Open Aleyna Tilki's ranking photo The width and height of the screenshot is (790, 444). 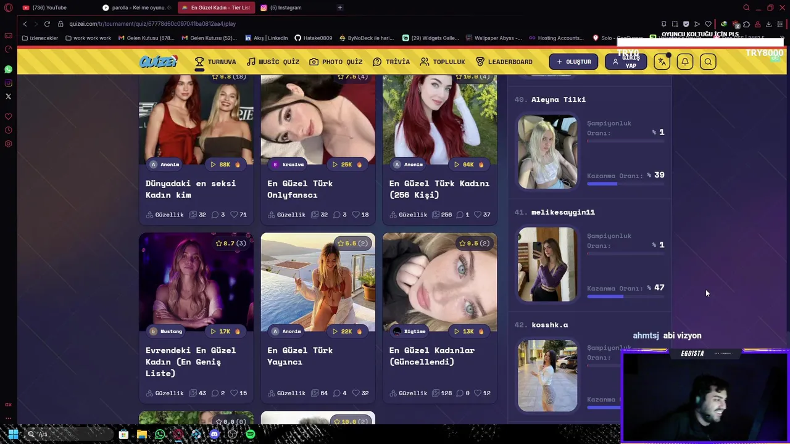point(547,152)
